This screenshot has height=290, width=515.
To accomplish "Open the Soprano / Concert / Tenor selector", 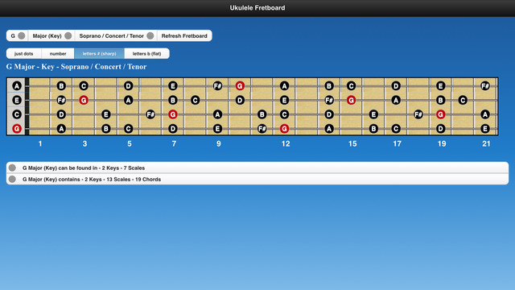I will pos(116,35).
